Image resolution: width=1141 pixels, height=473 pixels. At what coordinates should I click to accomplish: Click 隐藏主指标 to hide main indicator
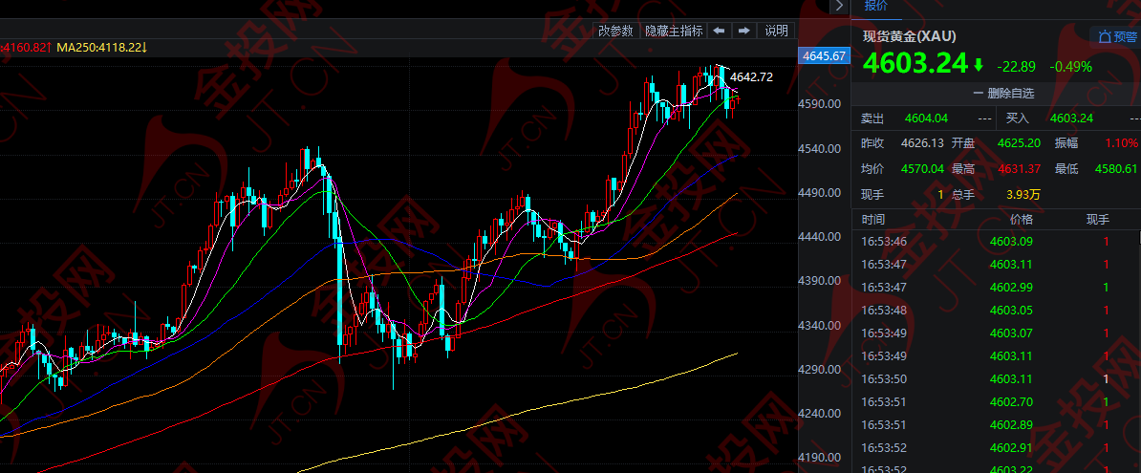coord(675,31)
